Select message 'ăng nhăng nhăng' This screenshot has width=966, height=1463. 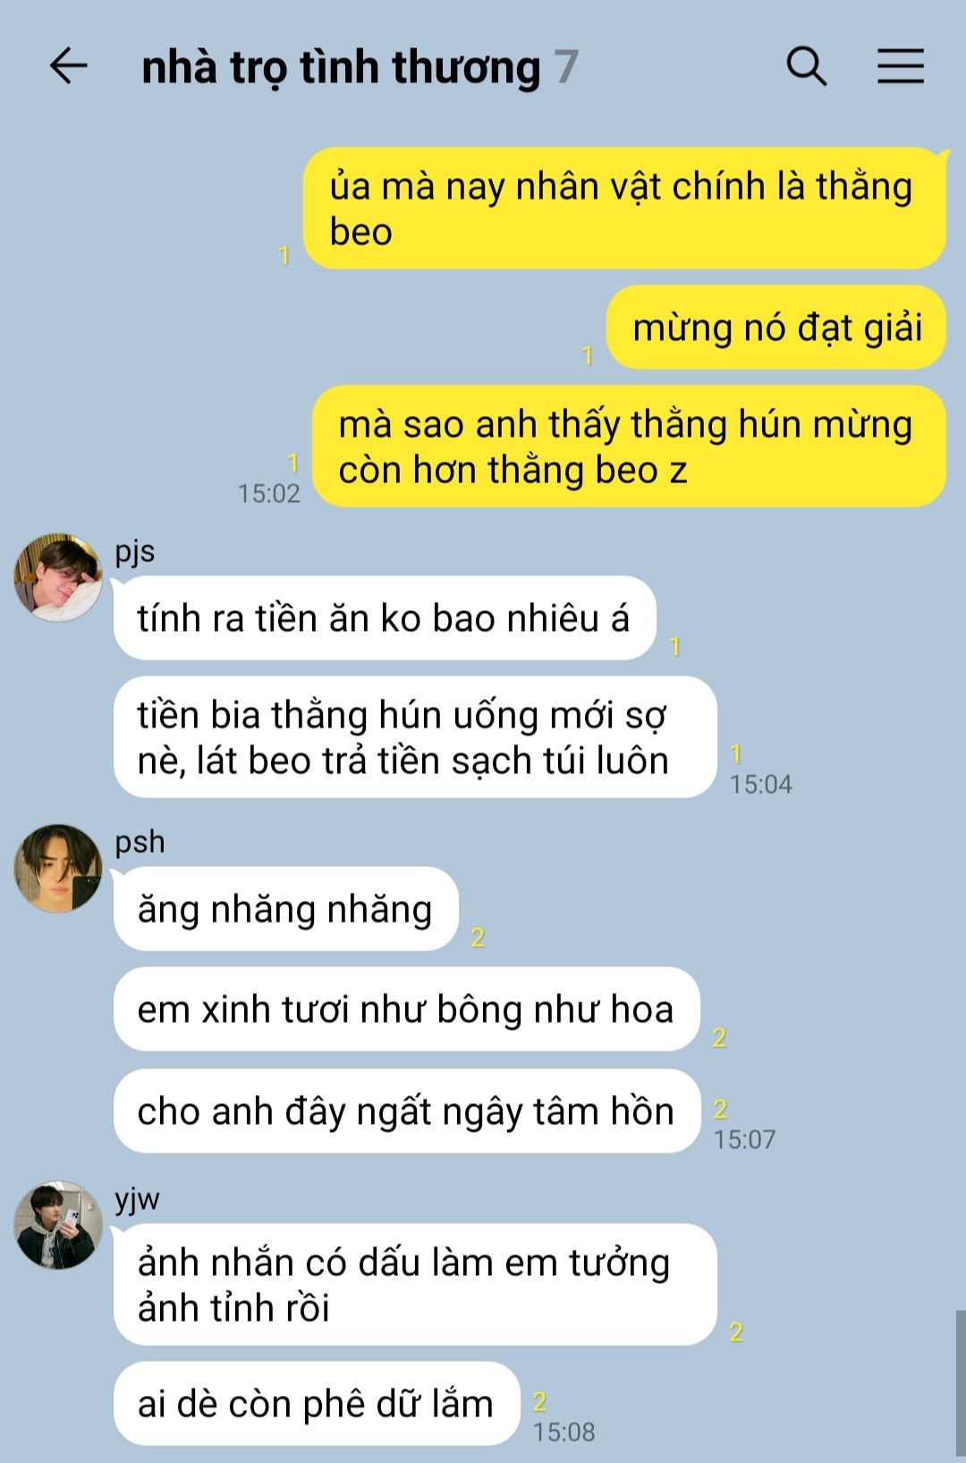coord(286,909)
